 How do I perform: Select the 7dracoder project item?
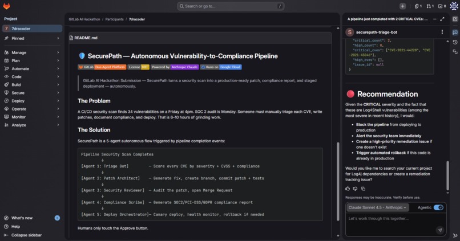[x=33, y=28]
